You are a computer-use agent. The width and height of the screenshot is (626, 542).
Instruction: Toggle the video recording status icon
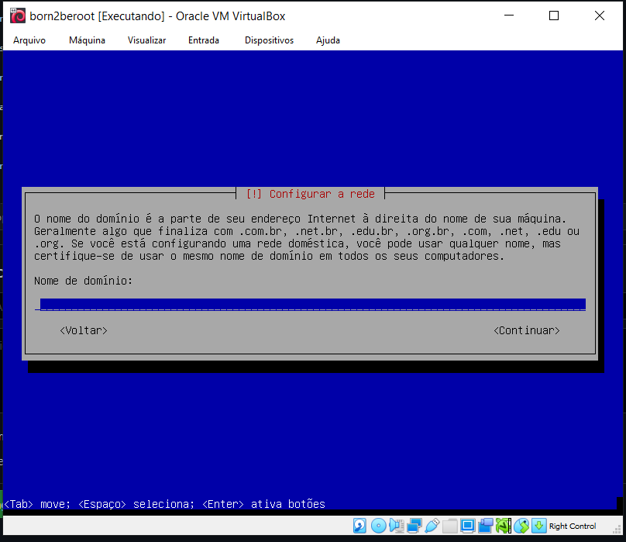click(486, 526)
